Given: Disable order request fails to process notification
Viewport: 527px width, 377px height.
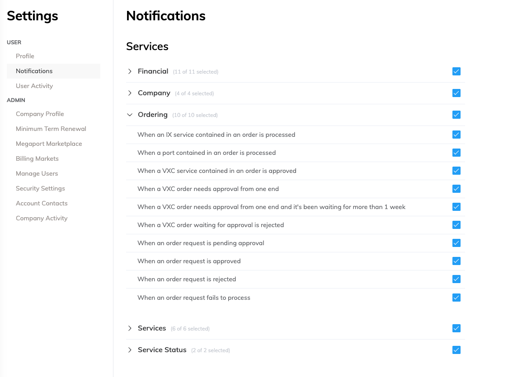Looking at the screenshot, I should click(456, 298).
